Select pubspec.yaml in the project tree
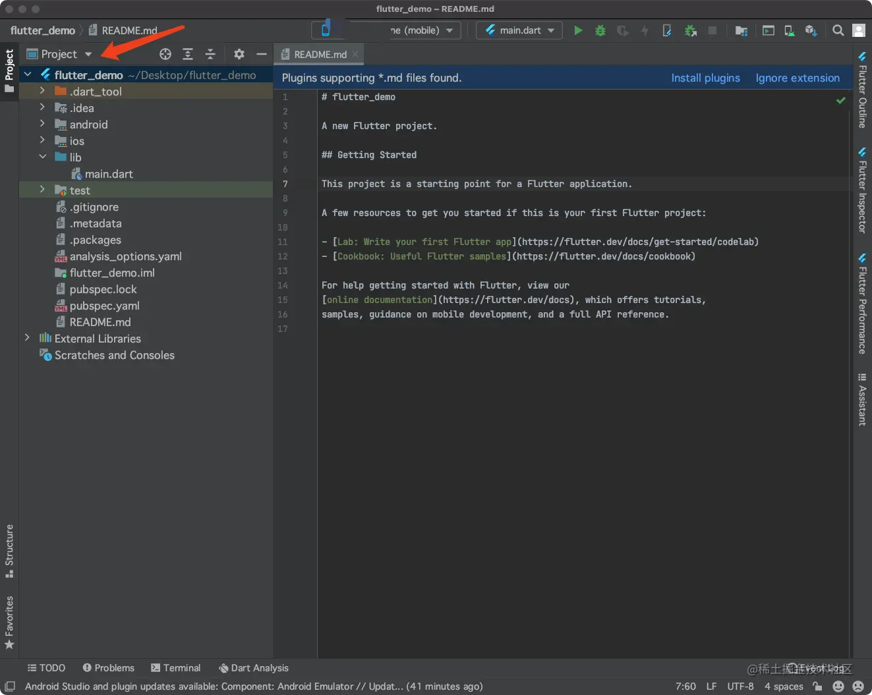Screen dimensions: 872x695 (104, 306)
